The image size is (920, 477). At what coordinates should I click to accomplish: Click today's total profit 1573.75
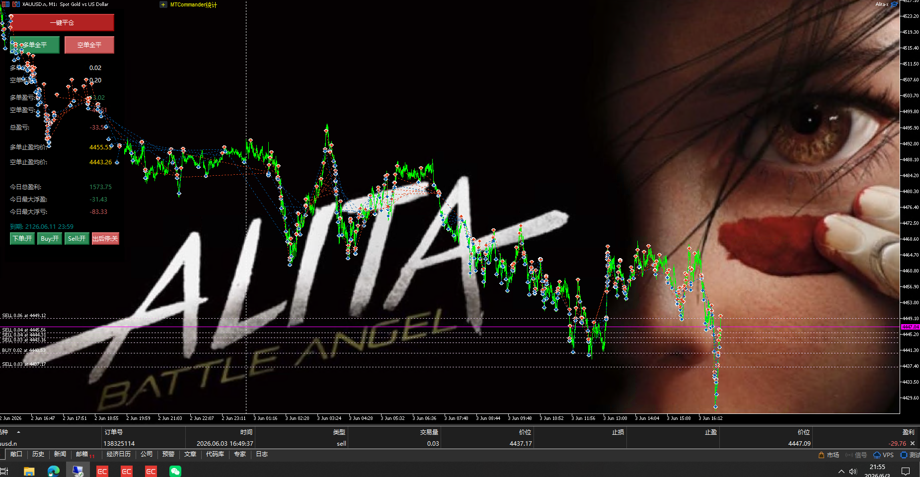[x=100, y=187]
